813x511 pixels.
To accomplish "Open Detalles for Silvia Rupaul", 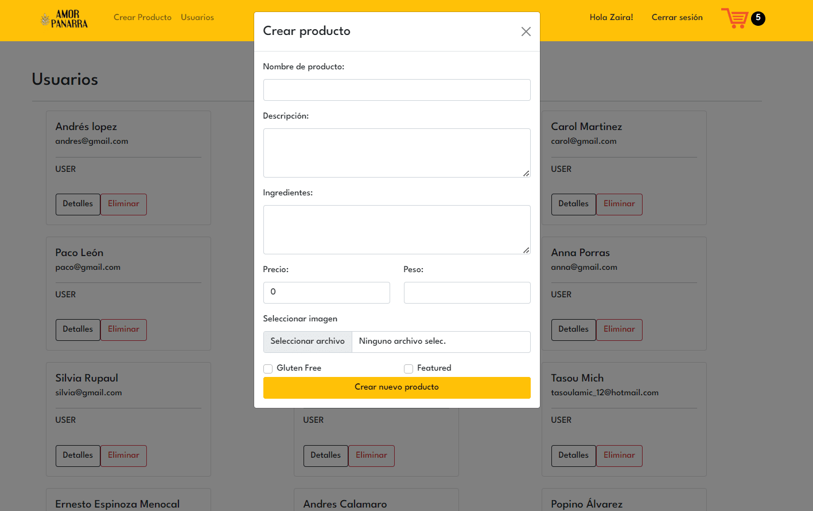I will 78,455.
